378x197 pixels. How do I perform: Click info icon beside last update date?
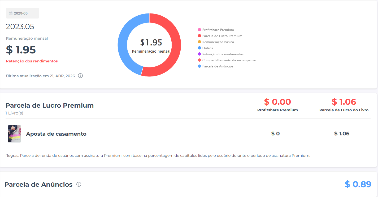[x=80, y=76]
